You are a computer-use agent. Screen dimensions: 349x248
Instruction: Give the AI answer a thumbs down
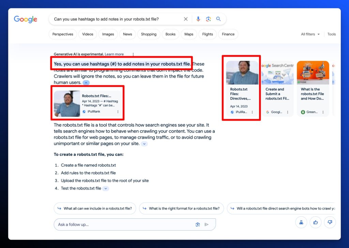(330, 222)
